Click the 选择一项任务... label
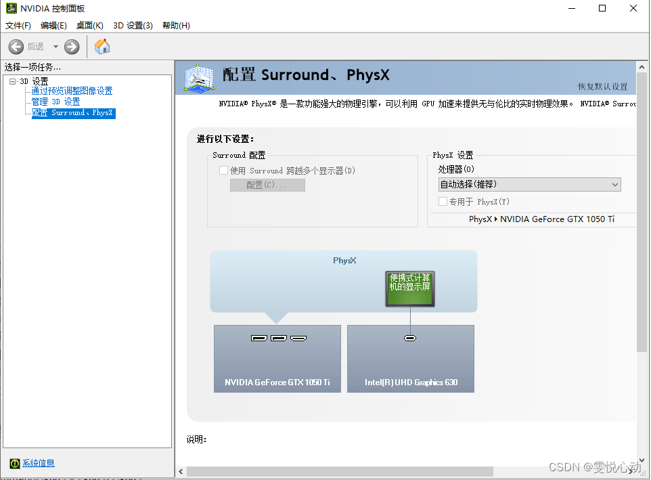651x480 pixels. [x=32, y=67]
